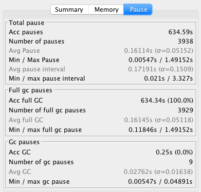Viewport: 201px width, 192px height.
Task: Click the Total pause section title
Action: point(26,23)
